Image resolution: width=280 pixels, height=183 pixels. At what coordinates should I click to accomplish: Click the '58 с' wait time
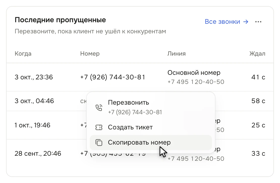[258, 101]
